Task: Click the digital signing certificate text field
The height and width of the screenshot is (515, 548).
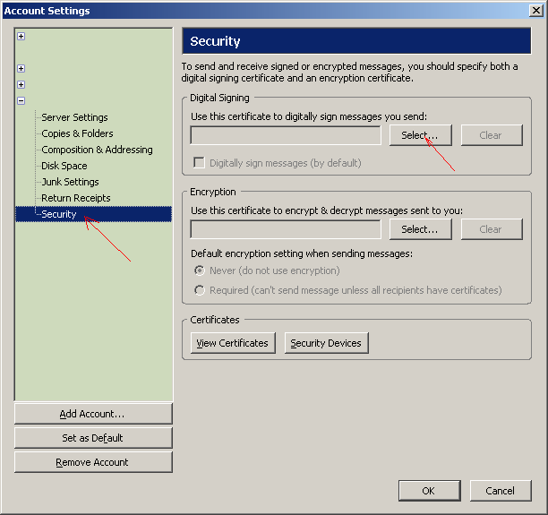Action: click(x=286, y=135)
